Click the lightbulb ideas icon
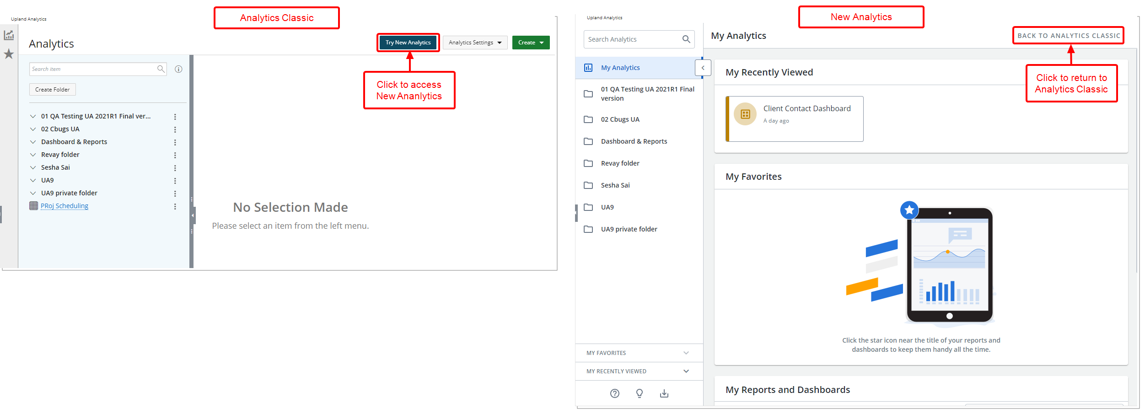Screen dimensions: 1145x414 [x=639, y=393]
